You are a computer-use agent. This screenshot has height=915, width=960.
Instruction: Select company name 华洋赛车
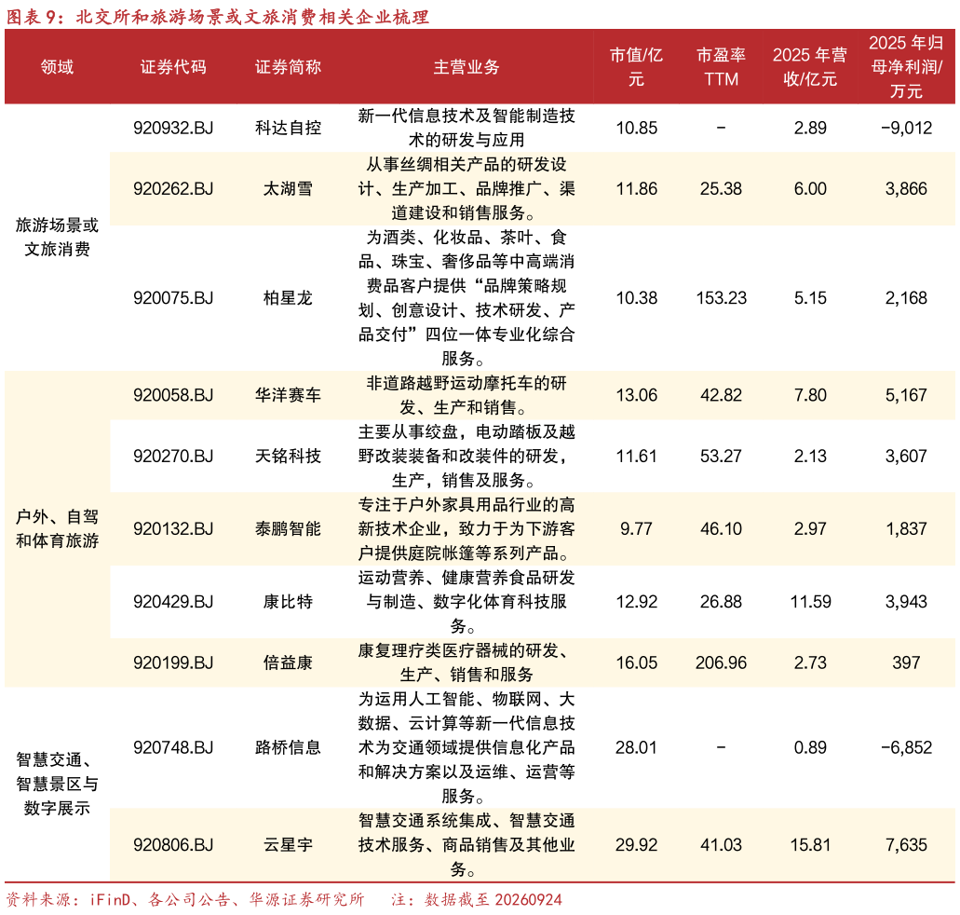pyautogui.click(x=288, y=395)
